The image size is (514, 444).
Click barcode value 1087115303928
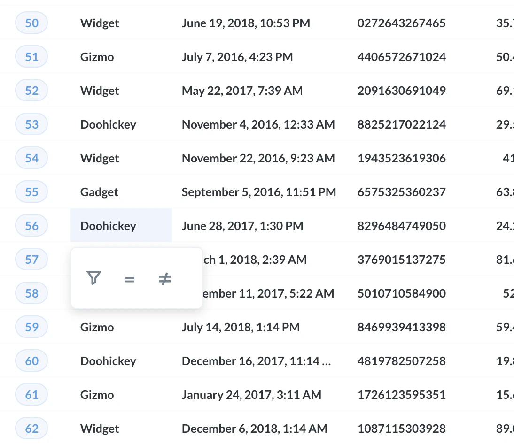pyautogui.click(x=402, y=429)
